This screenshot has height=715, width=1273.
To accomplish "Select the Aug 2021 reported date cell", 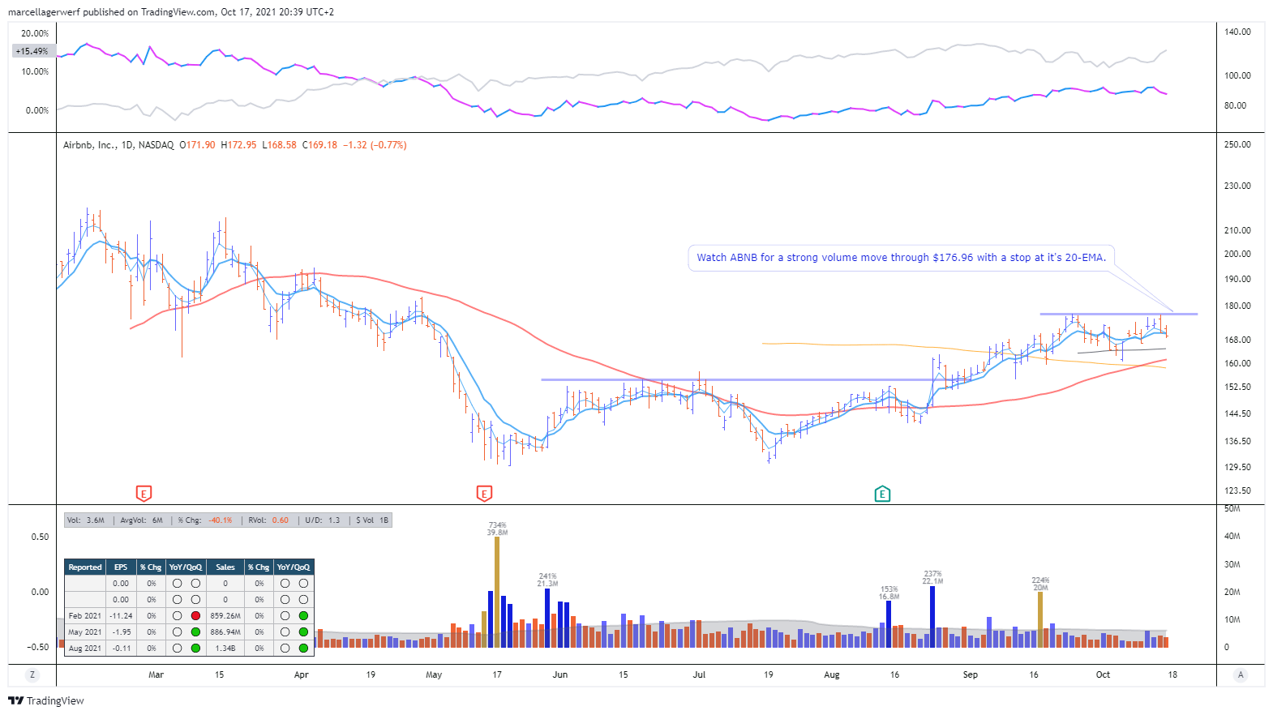I will coord(85,648).
